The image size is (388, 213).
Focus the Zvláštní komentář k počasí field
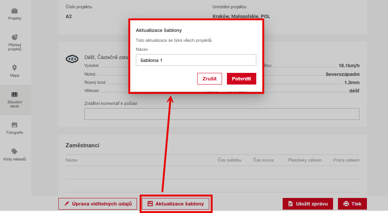[222, 114]
